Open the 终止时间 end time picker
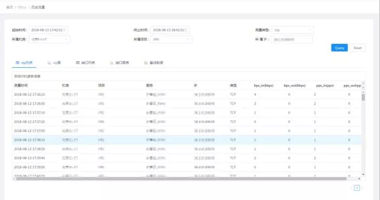This screenshot has height=200, width=380. coord(170,30)
